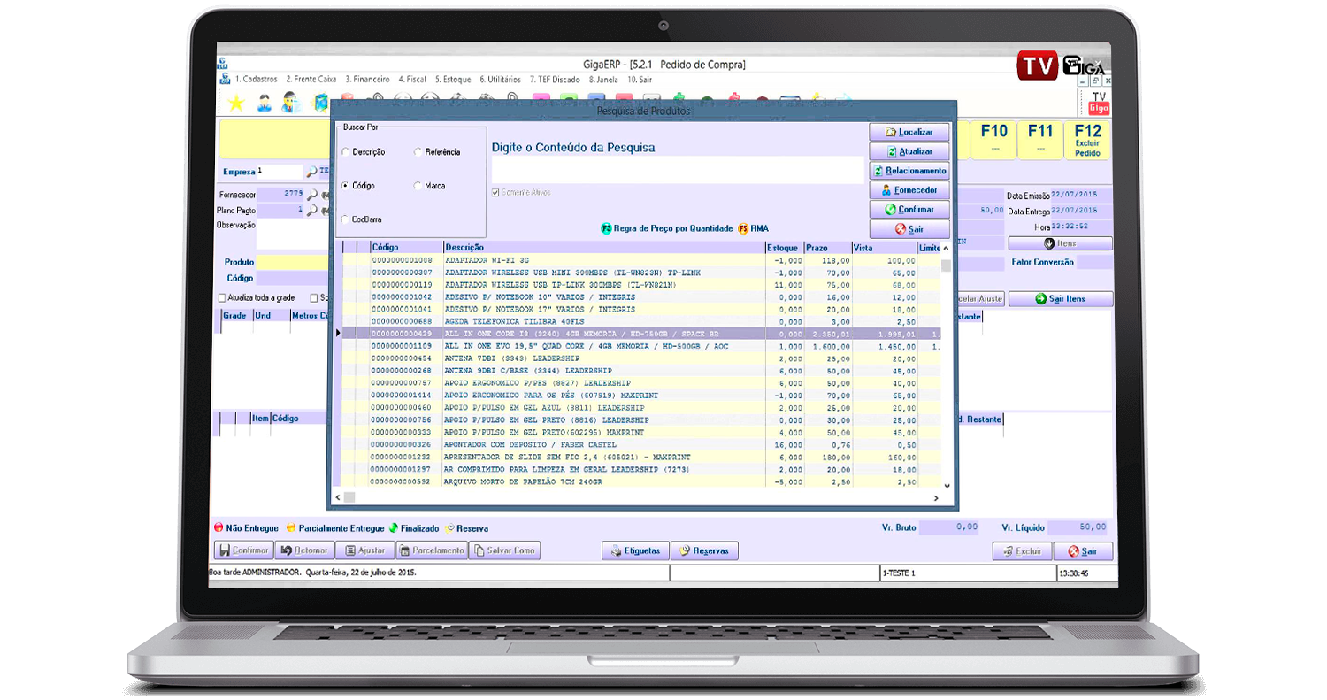Click the Salvar Como button
1327x700 pixels.
504,550
